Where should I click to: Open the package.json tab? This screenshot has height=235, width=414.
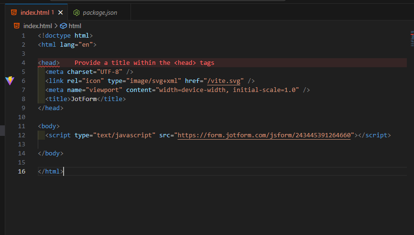pyautogui.click(x=99, y=12)
